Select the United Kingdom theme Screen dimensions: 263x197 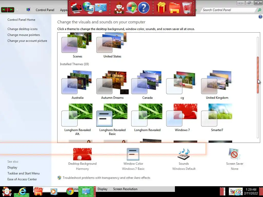point(217,85)
